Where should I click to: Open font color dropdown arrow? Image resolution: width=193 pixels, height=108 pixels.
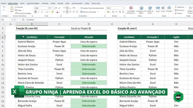click(60, 12)
